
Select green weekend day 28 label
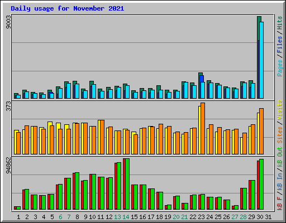click(243, 217)
